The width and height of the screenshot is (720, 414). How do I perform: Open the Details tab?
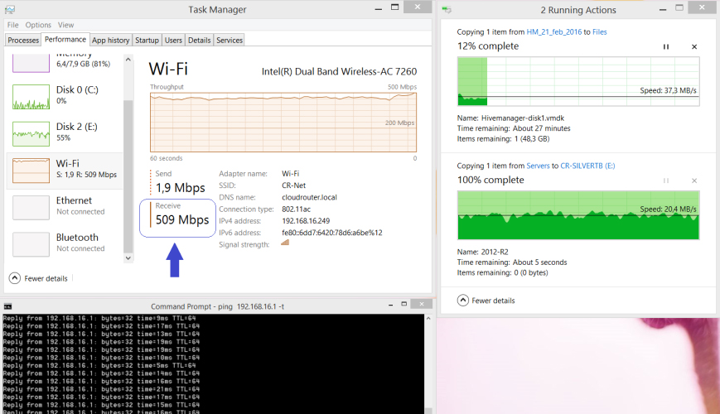click(200, 40)
